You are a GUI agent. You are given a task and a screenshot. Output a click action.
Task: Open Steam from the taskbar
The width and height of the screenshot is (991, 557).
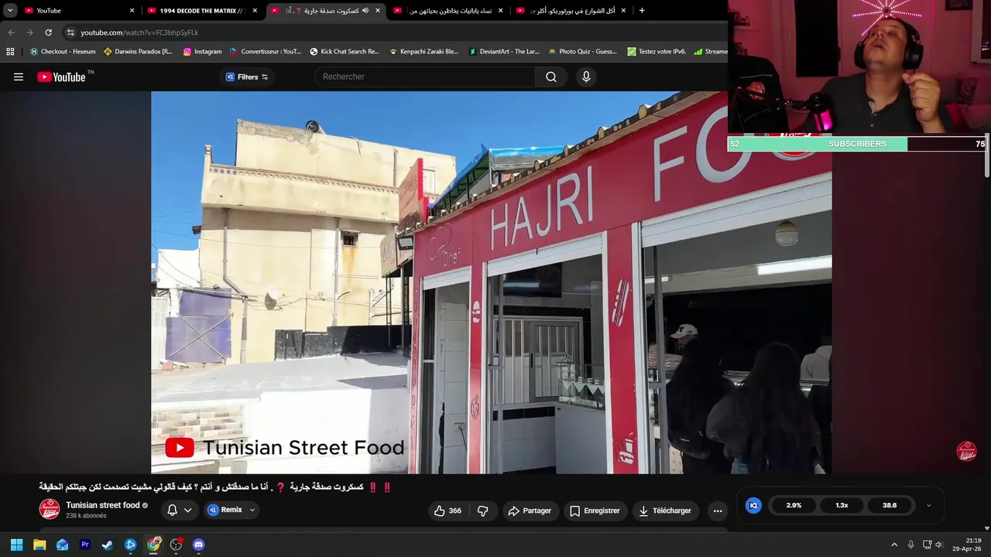point(108,545)
